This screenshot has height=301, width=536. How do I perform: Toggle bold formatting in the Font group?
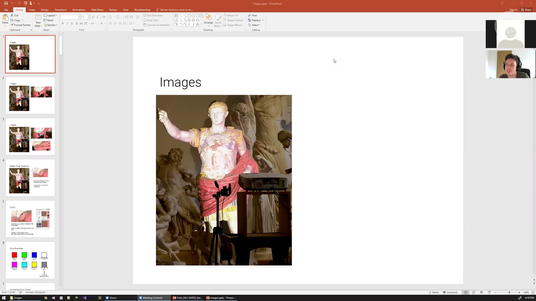coord(63,23)
